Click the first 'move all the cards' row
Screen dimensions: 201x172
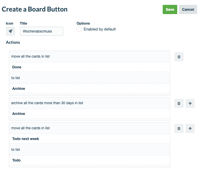(89, 57)
